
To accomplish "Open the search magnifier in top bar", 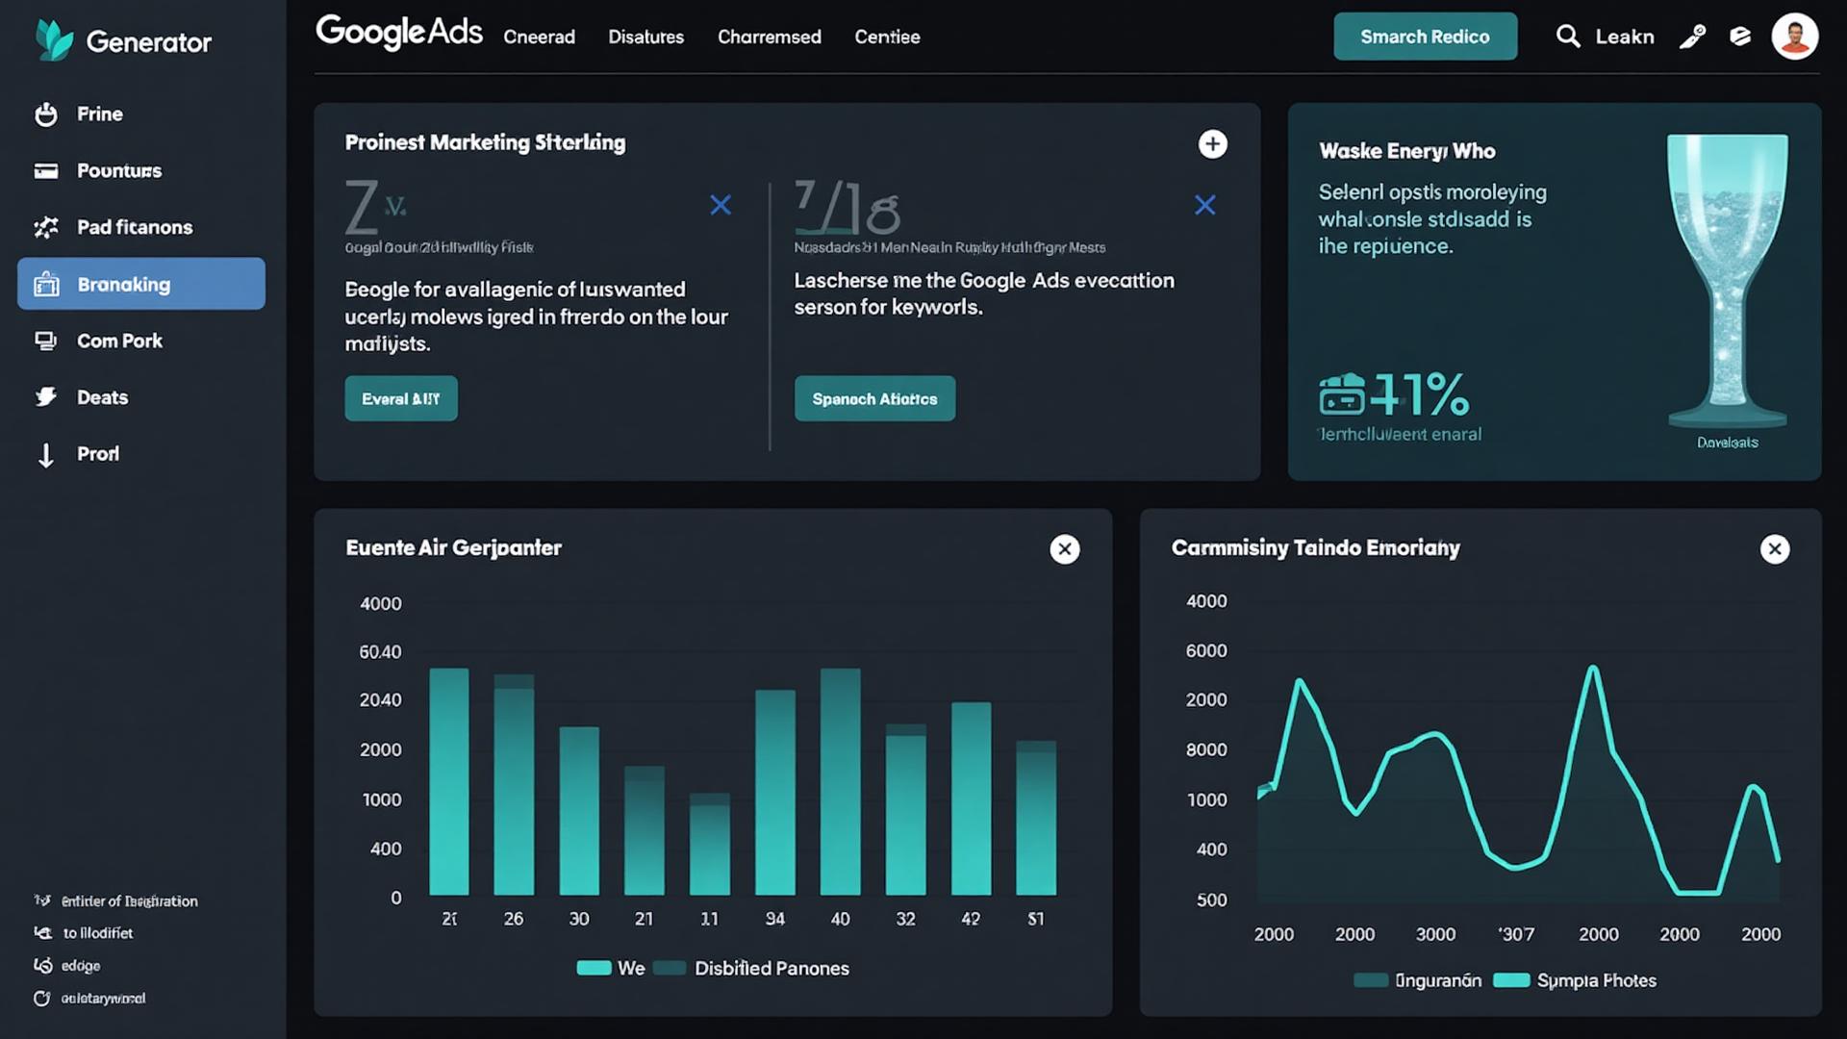I will (1568, 36).
